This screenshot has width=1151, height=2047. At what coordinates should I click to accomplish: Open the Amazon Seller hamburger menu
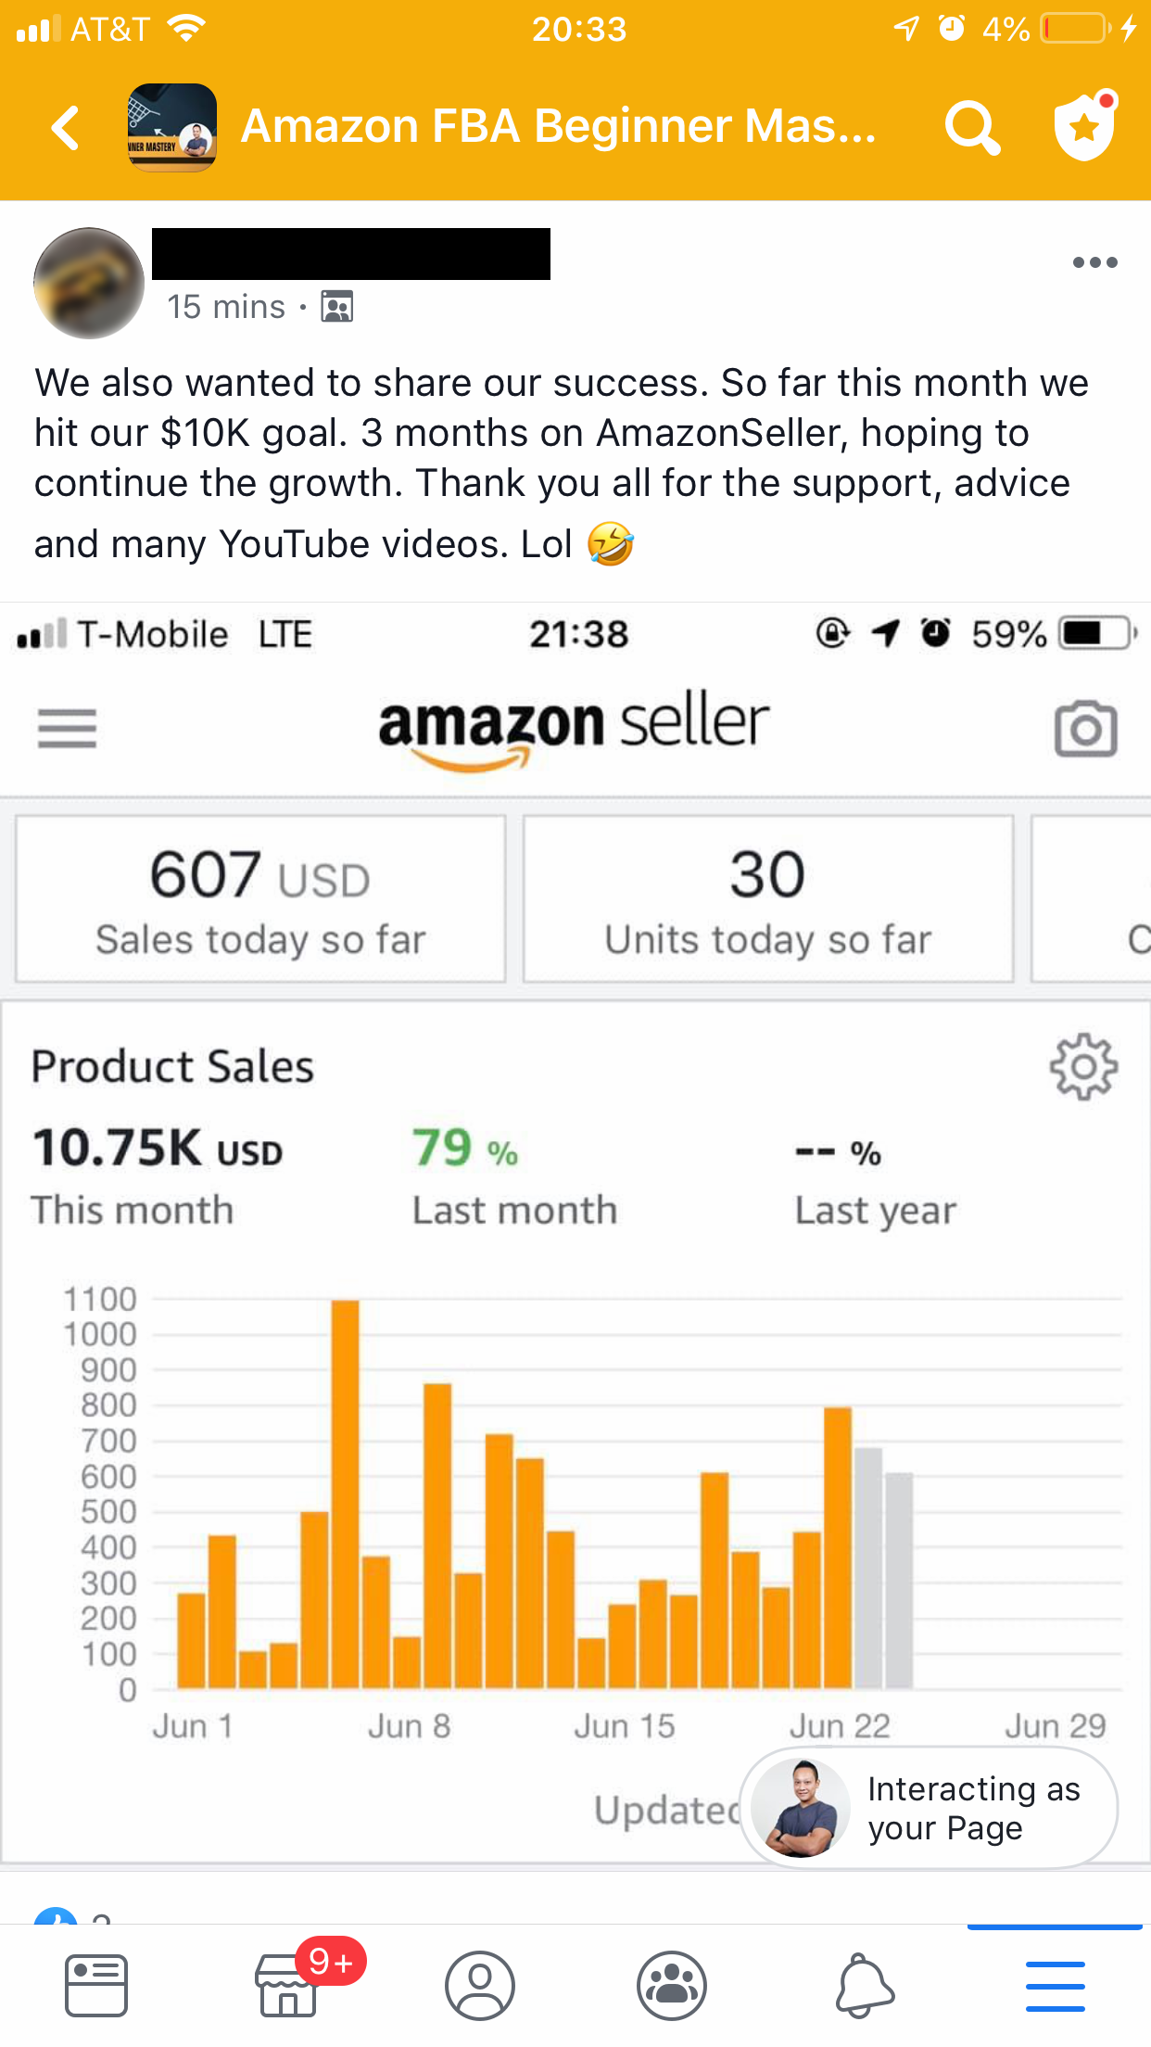coord(67,728)
